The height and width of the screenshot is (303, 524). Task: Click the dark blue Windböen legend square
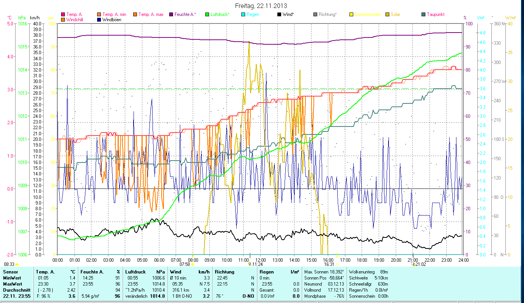[x=99, y=19]
